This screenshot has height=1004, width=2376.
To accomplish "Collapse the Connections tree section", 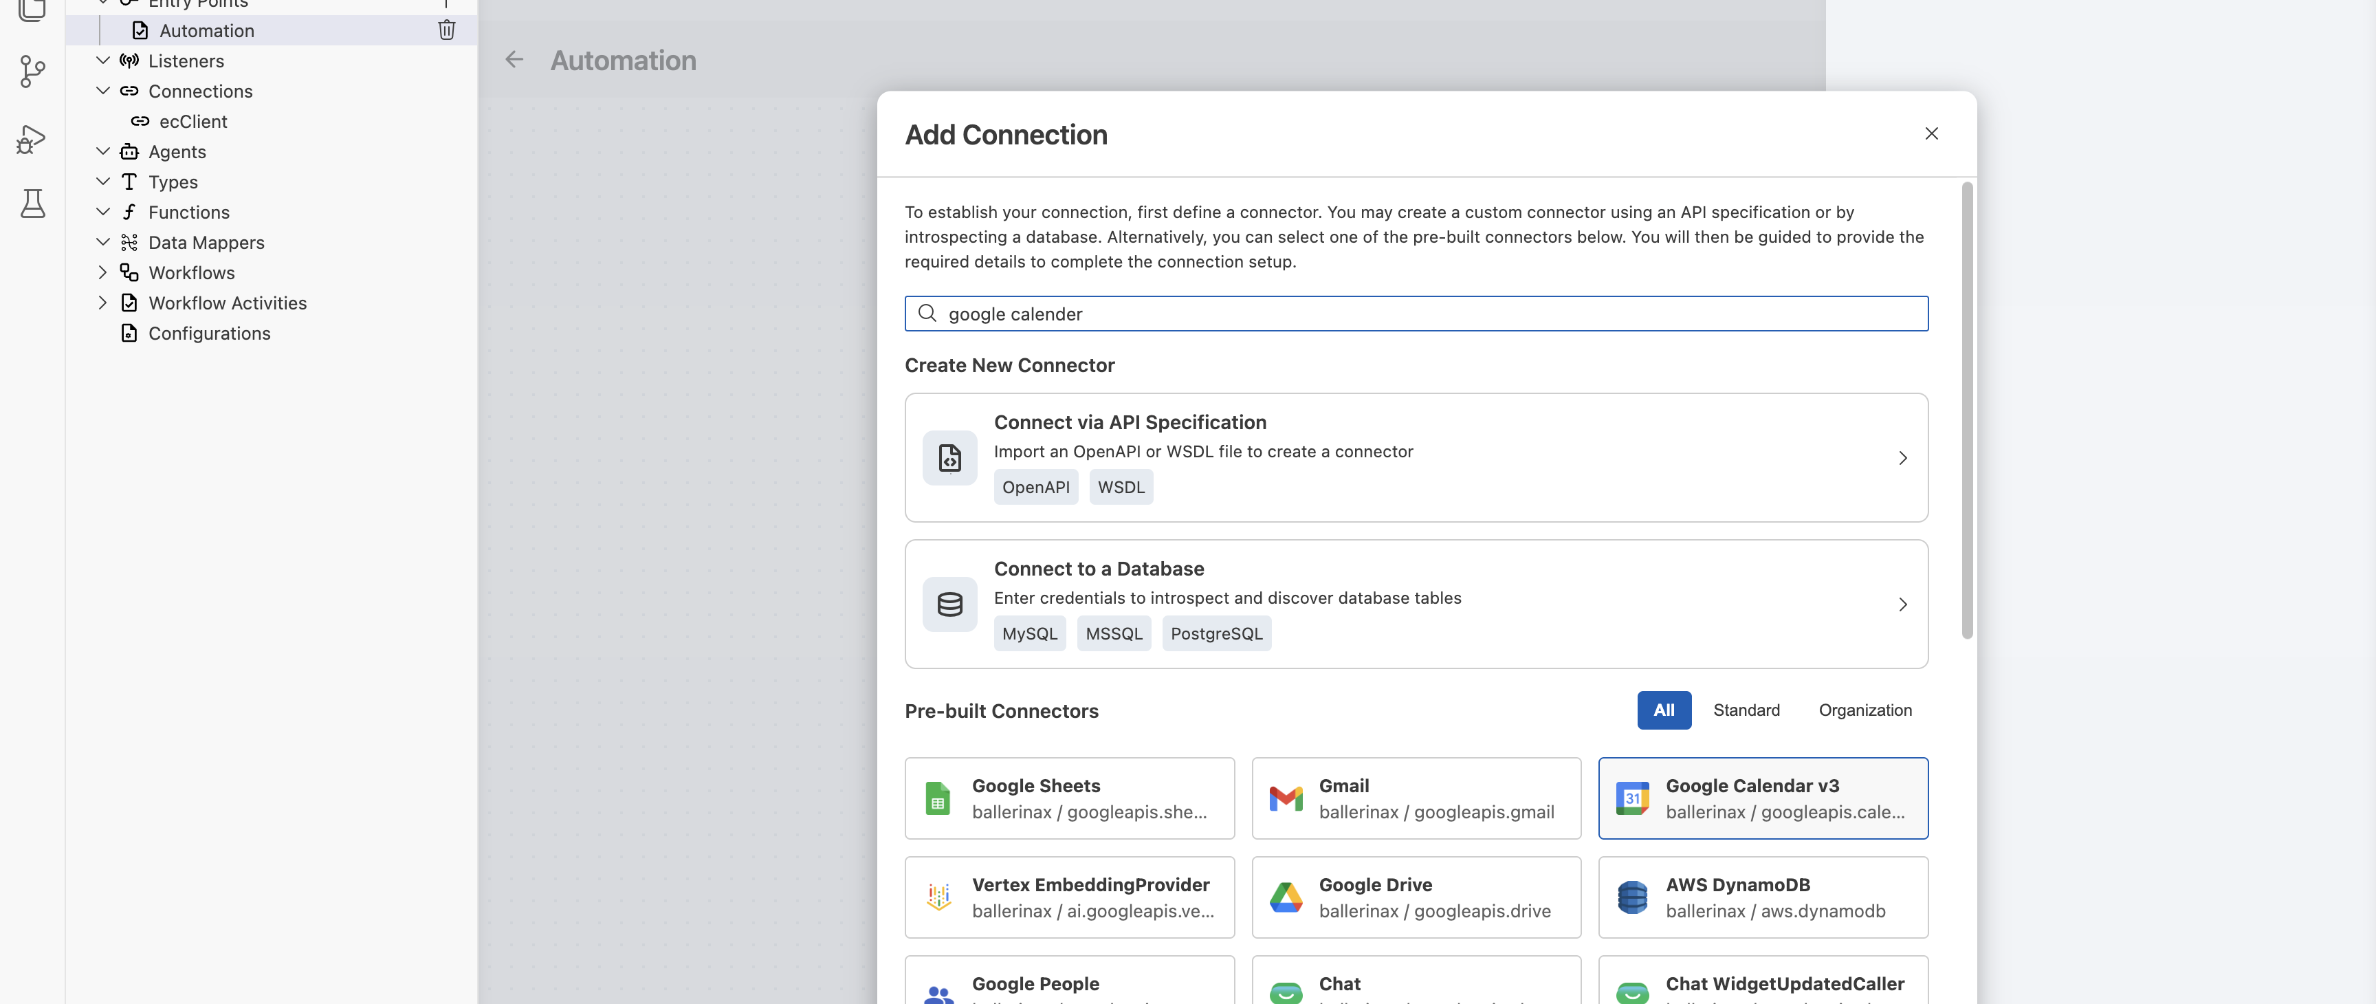I will [x=102, y=91].
